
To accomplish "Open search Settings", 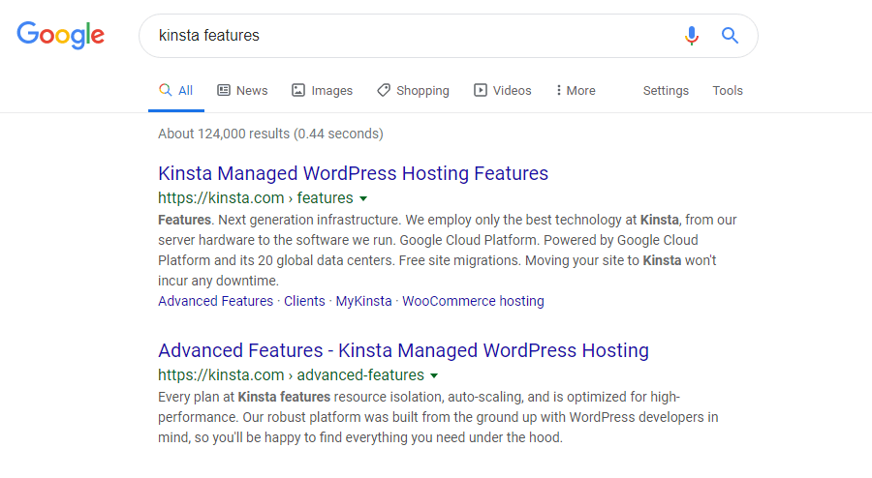I will [x=666, y=91].
